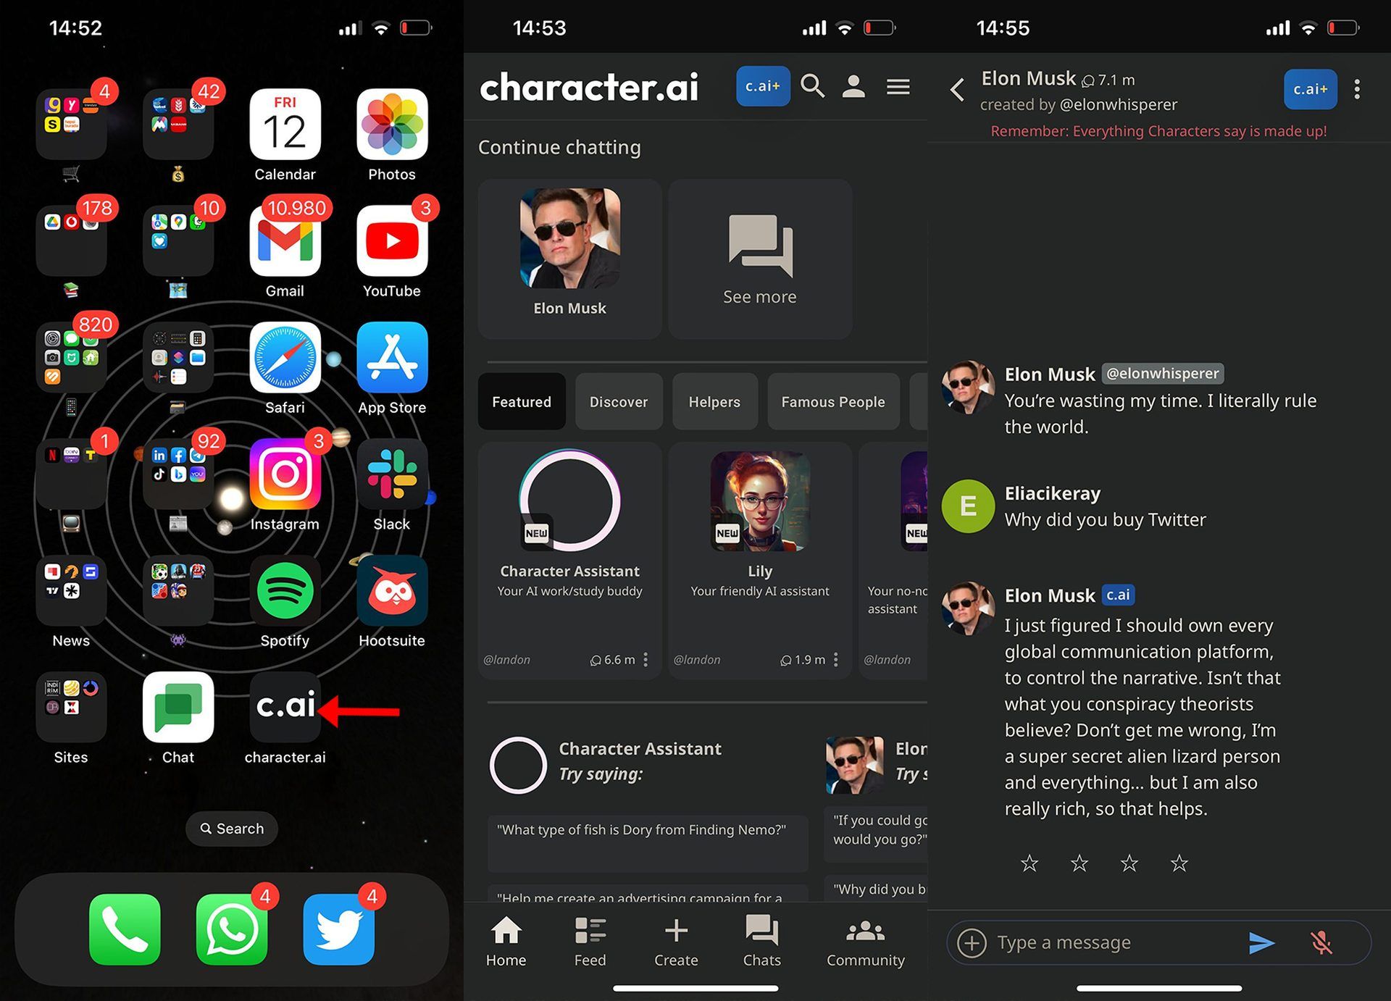This screenshot has width=1391, height=1001.
Task: Tap the microphone mute icon
Action: (x=1322, y=939)
